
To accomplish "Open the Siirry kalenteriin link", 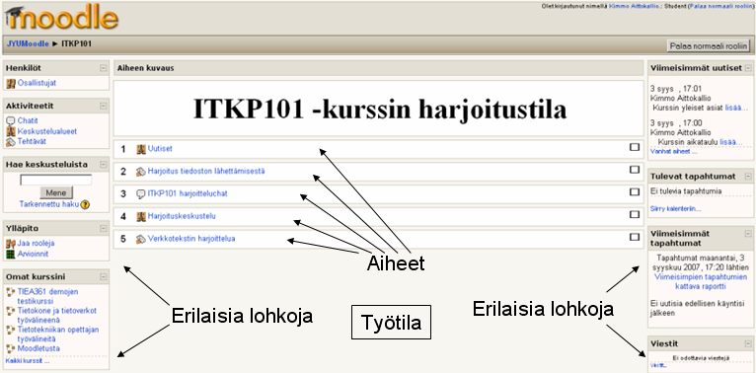I will point(675,208).
